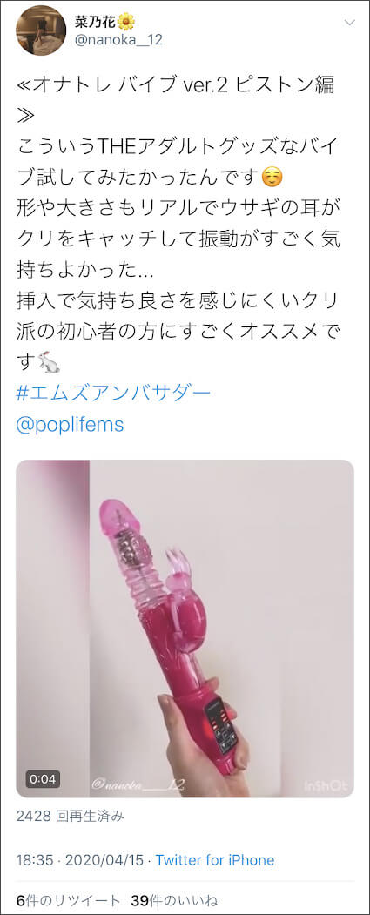Open the @nanoka__12 handle link
The height and width of the screenshot is (915, 370).
(118, 40)
